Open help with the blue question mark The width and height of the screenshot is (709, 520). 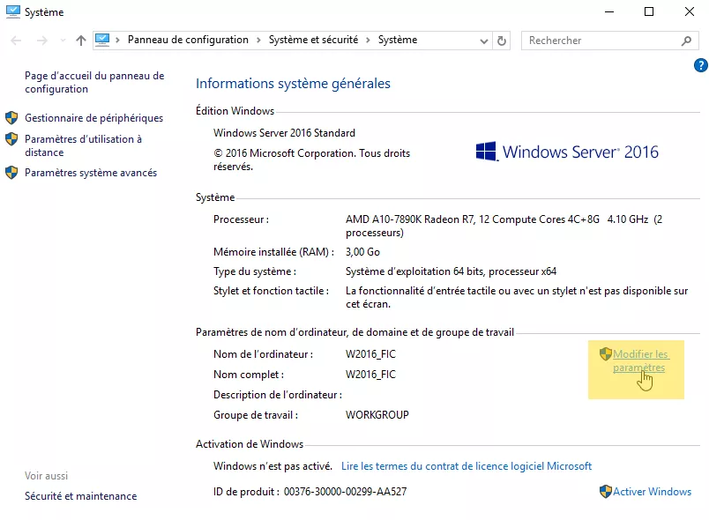pos(701,65)
